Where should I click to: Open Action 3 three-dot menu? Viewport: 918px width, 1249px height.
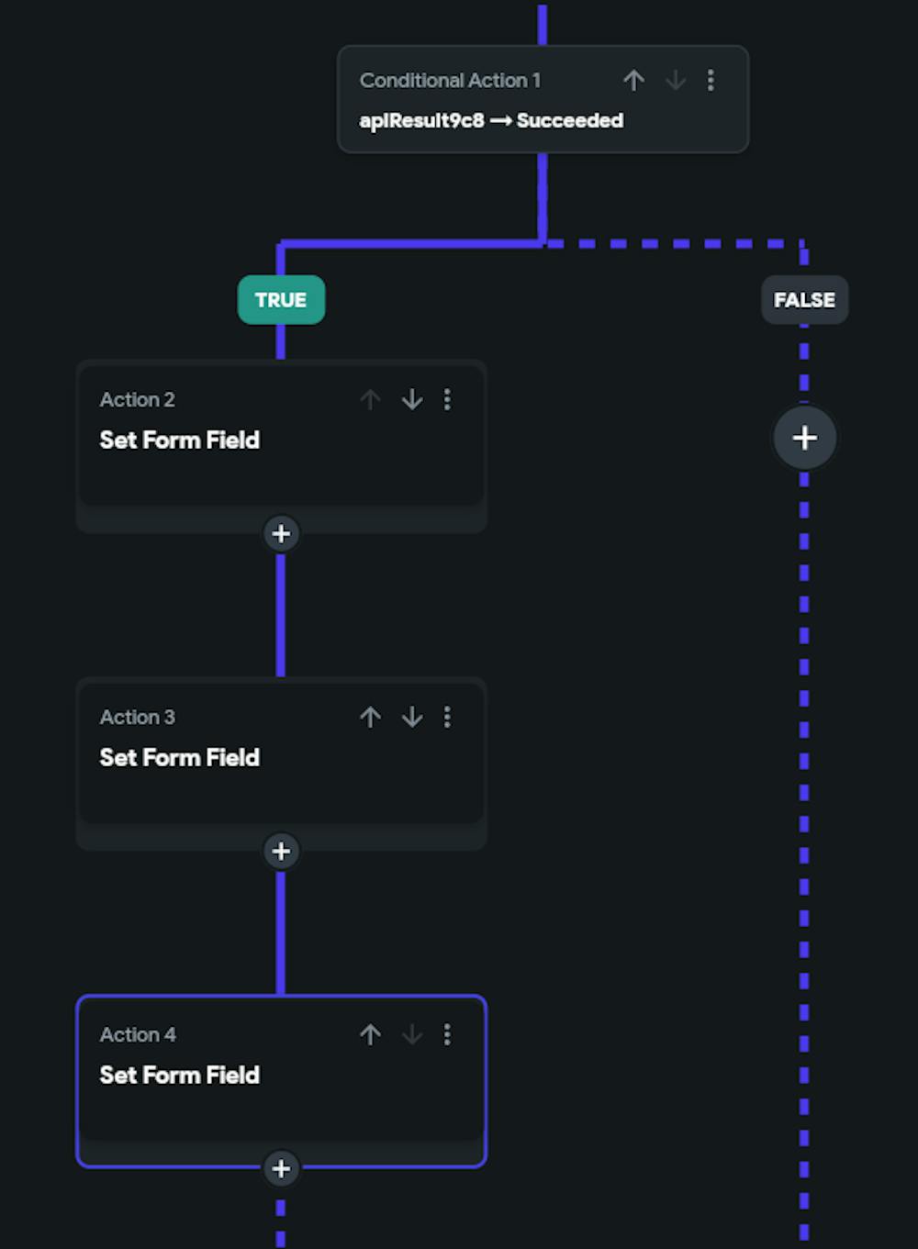[x=447, y=717]
